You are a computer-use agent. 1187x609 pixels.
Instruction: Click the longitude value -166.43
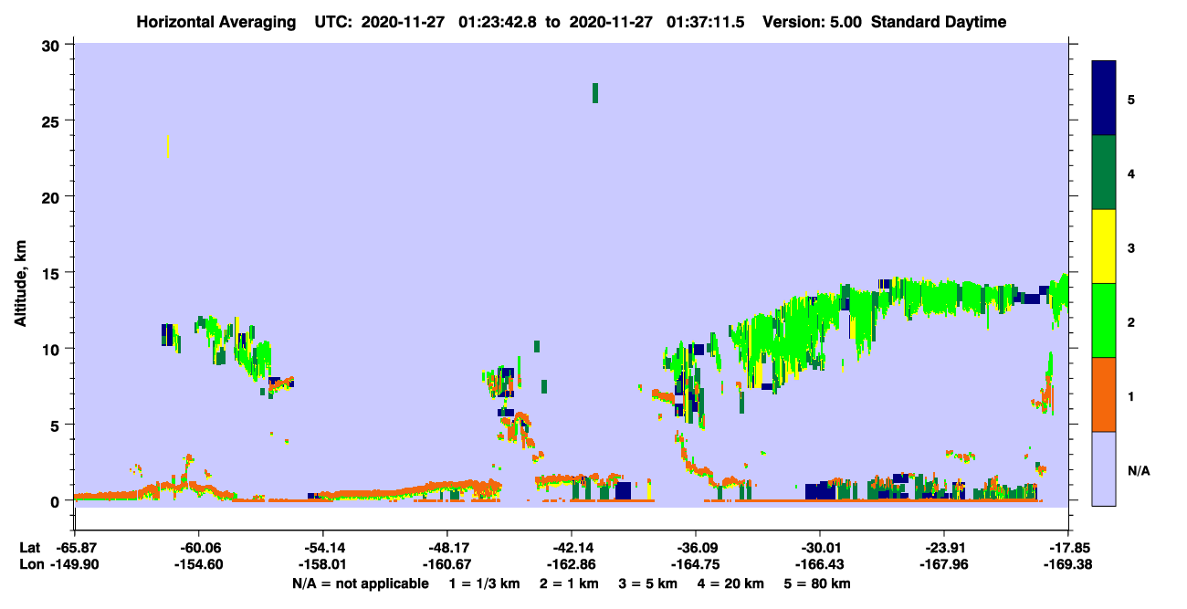(x=820, y=565)
